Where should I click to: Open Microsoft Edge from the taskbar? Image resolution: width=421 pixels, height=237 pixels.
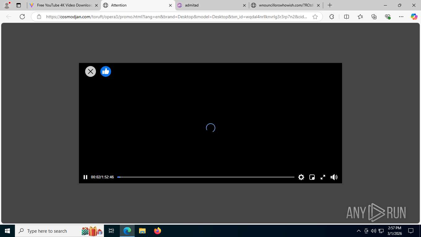(x=127, y=231)
